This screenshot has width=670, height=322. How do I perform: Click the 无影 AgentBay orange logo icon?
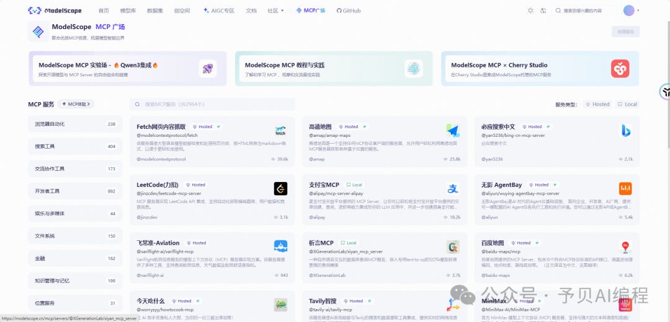pyautogui.click(x=625, y=188)
